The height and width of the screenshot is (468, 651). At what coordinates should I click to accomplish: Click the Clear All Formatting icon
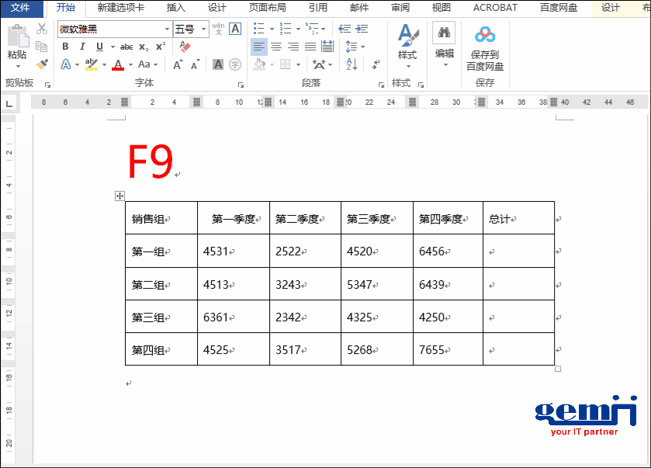(183, 46)
